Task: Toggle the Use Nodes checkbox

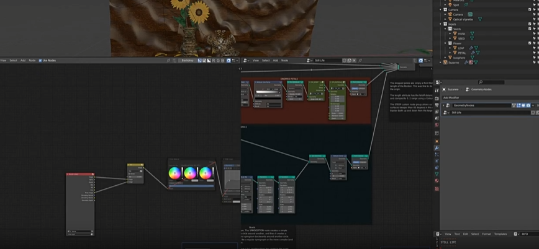Action: tap(40, 61)
